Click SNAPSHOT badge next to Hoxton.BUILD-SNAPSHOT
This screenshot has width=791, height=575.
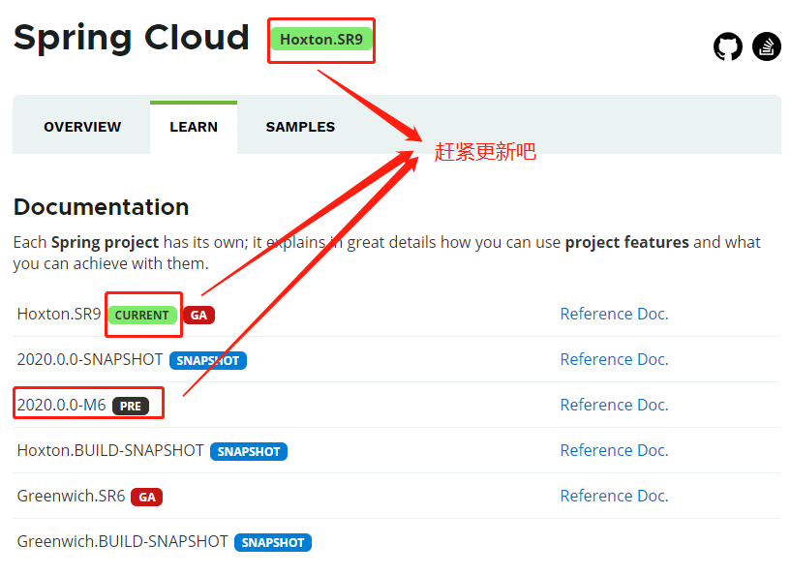(x=249, y=451)
